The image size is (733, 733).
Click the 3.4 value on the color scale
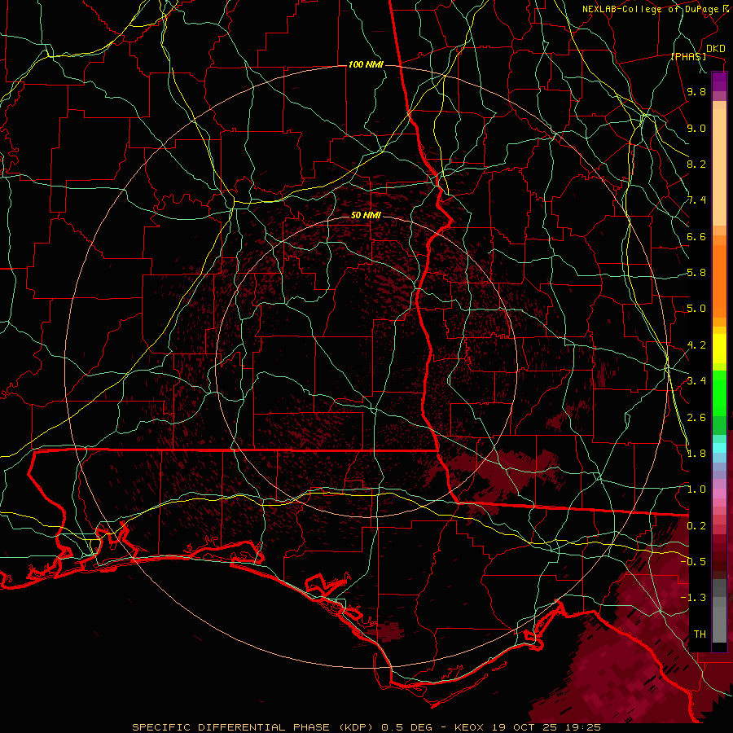(x=696, y=381)
